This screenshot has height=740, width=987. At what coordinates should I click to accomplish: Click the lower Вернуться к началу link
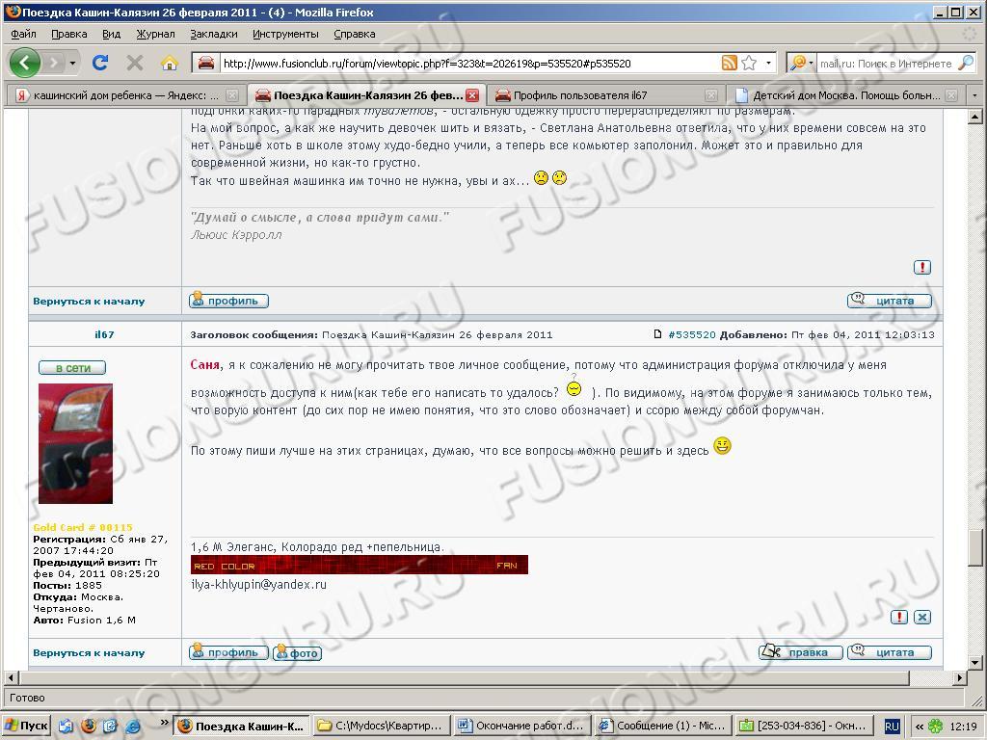pos(89,653)
